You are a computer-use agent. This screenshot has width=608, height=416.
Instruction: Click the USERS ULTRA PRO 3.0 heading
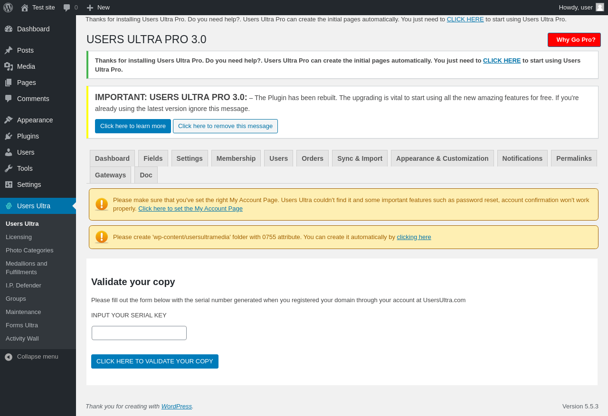pyautogui.click(x=146, y=40)
